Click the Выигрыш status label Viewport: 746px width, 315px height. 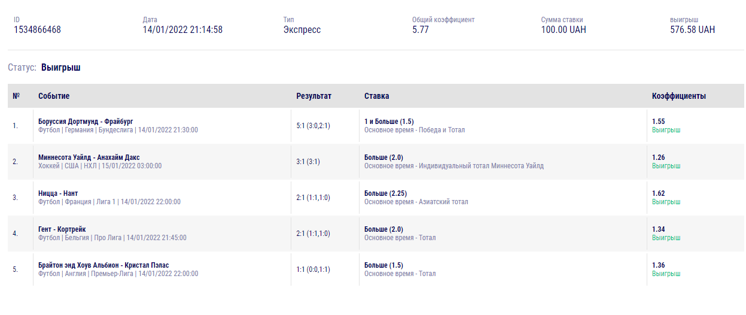tap(60, 68)
